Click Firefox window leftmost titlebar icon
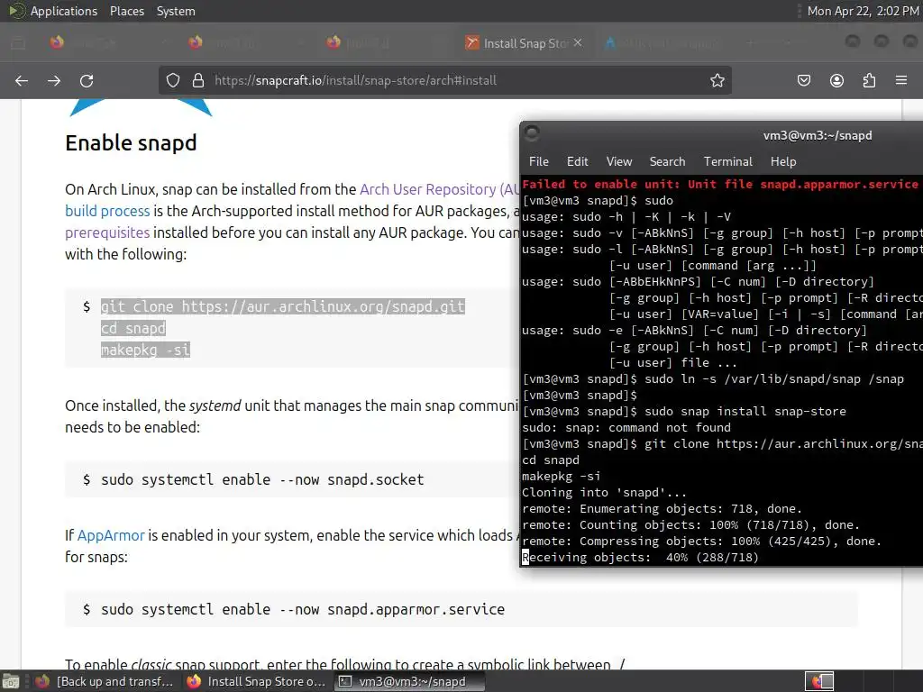The image size is (923, 692). (x=18, y=42)
